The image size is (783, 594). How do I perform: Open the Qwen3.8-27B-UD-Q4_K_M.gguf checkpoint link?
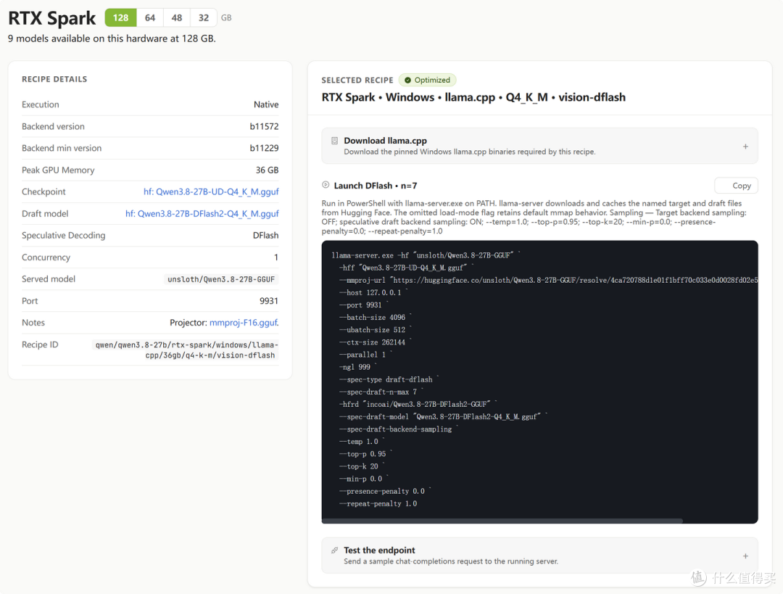point(211,192)
